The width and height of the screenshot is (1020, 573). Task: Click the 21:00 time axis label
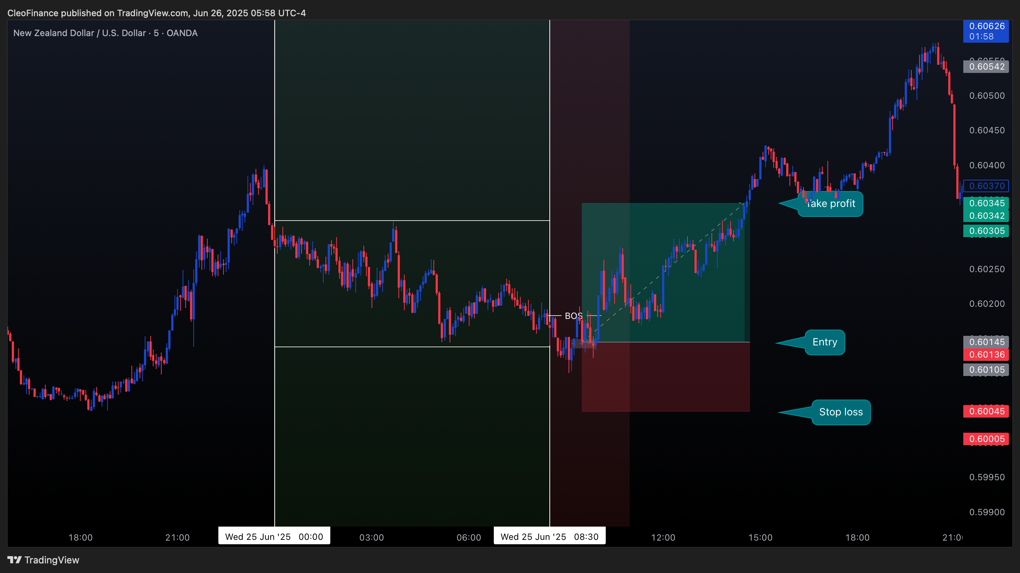click(177, 537)
